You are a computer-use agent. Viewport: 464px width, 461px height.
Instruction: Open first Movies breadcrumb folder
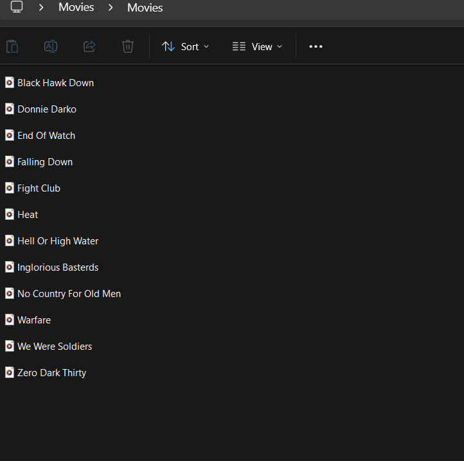tap(76, 7)
